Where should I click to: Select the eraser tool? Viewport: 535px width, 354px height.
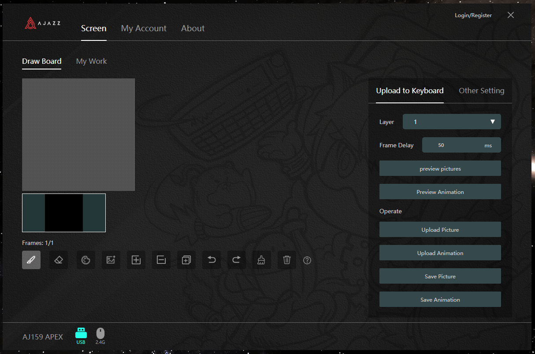coord(59,260)
